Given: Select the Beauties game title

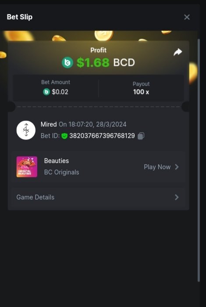Looking at the screenshot, I should pyautogui.click(x=57, y=161).
